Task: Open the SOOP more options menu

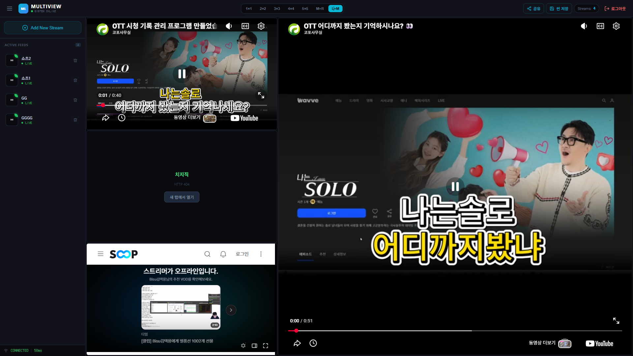Action: 261,254
